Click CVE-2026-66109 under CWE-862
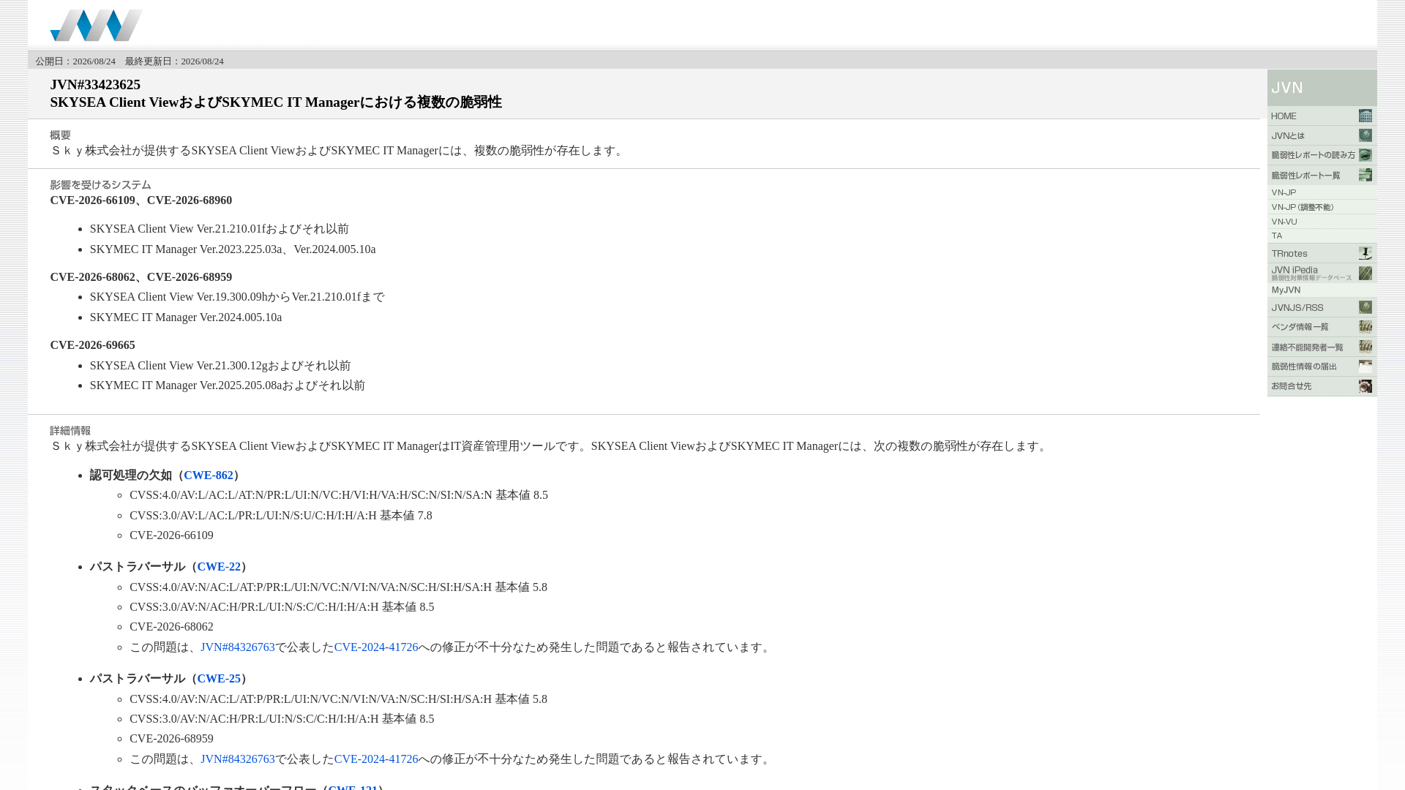Image resolution: width=1405 pixels, height=790 pixels. 171,535
